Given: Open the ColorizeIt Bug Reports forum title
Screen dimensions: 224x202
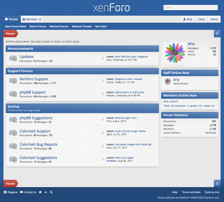Looking at the screenshot, I should [38, 144].
